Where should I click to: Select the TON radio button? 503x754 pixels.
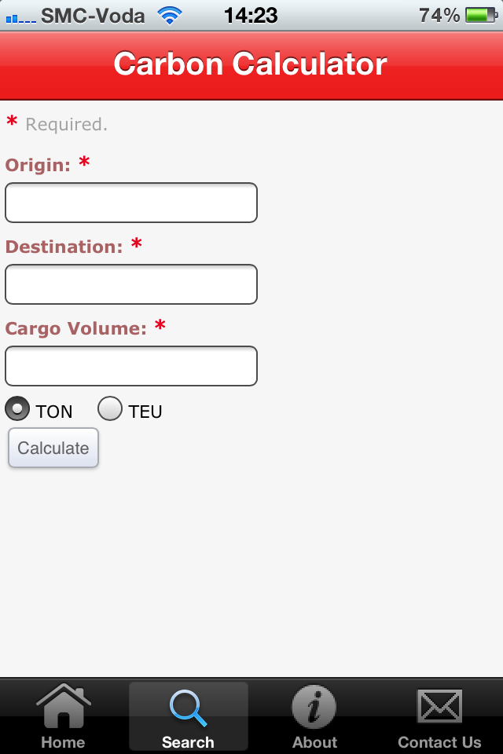[18, 409]
